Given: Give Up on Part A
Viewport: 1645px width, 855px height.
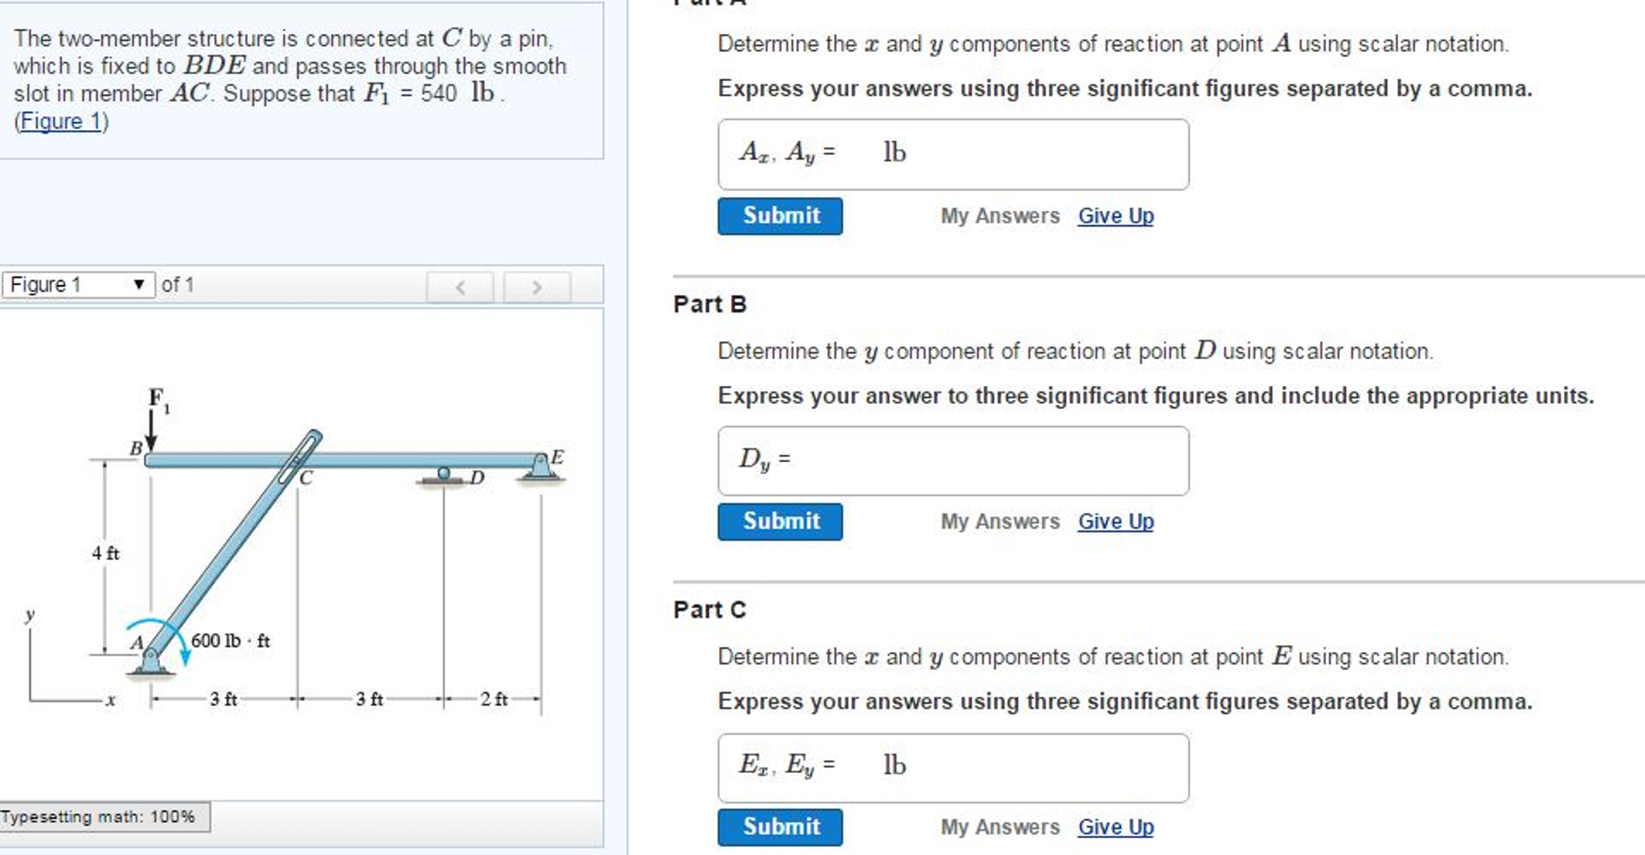Looking at the screenshot, I should [1115, 215].
